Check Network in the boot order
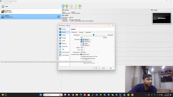 pyautogui.click(x=81, y=45)
